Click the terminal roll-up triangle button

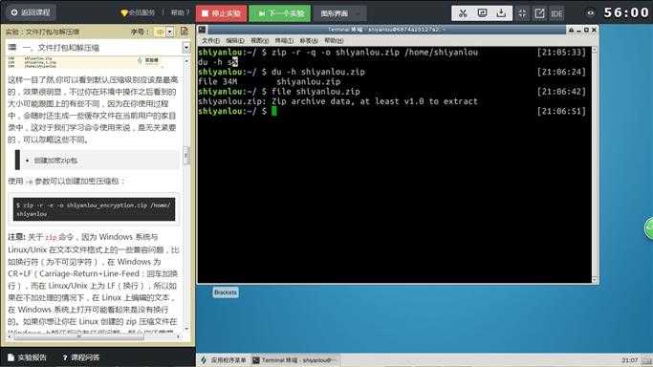click(x=571, y=30)
